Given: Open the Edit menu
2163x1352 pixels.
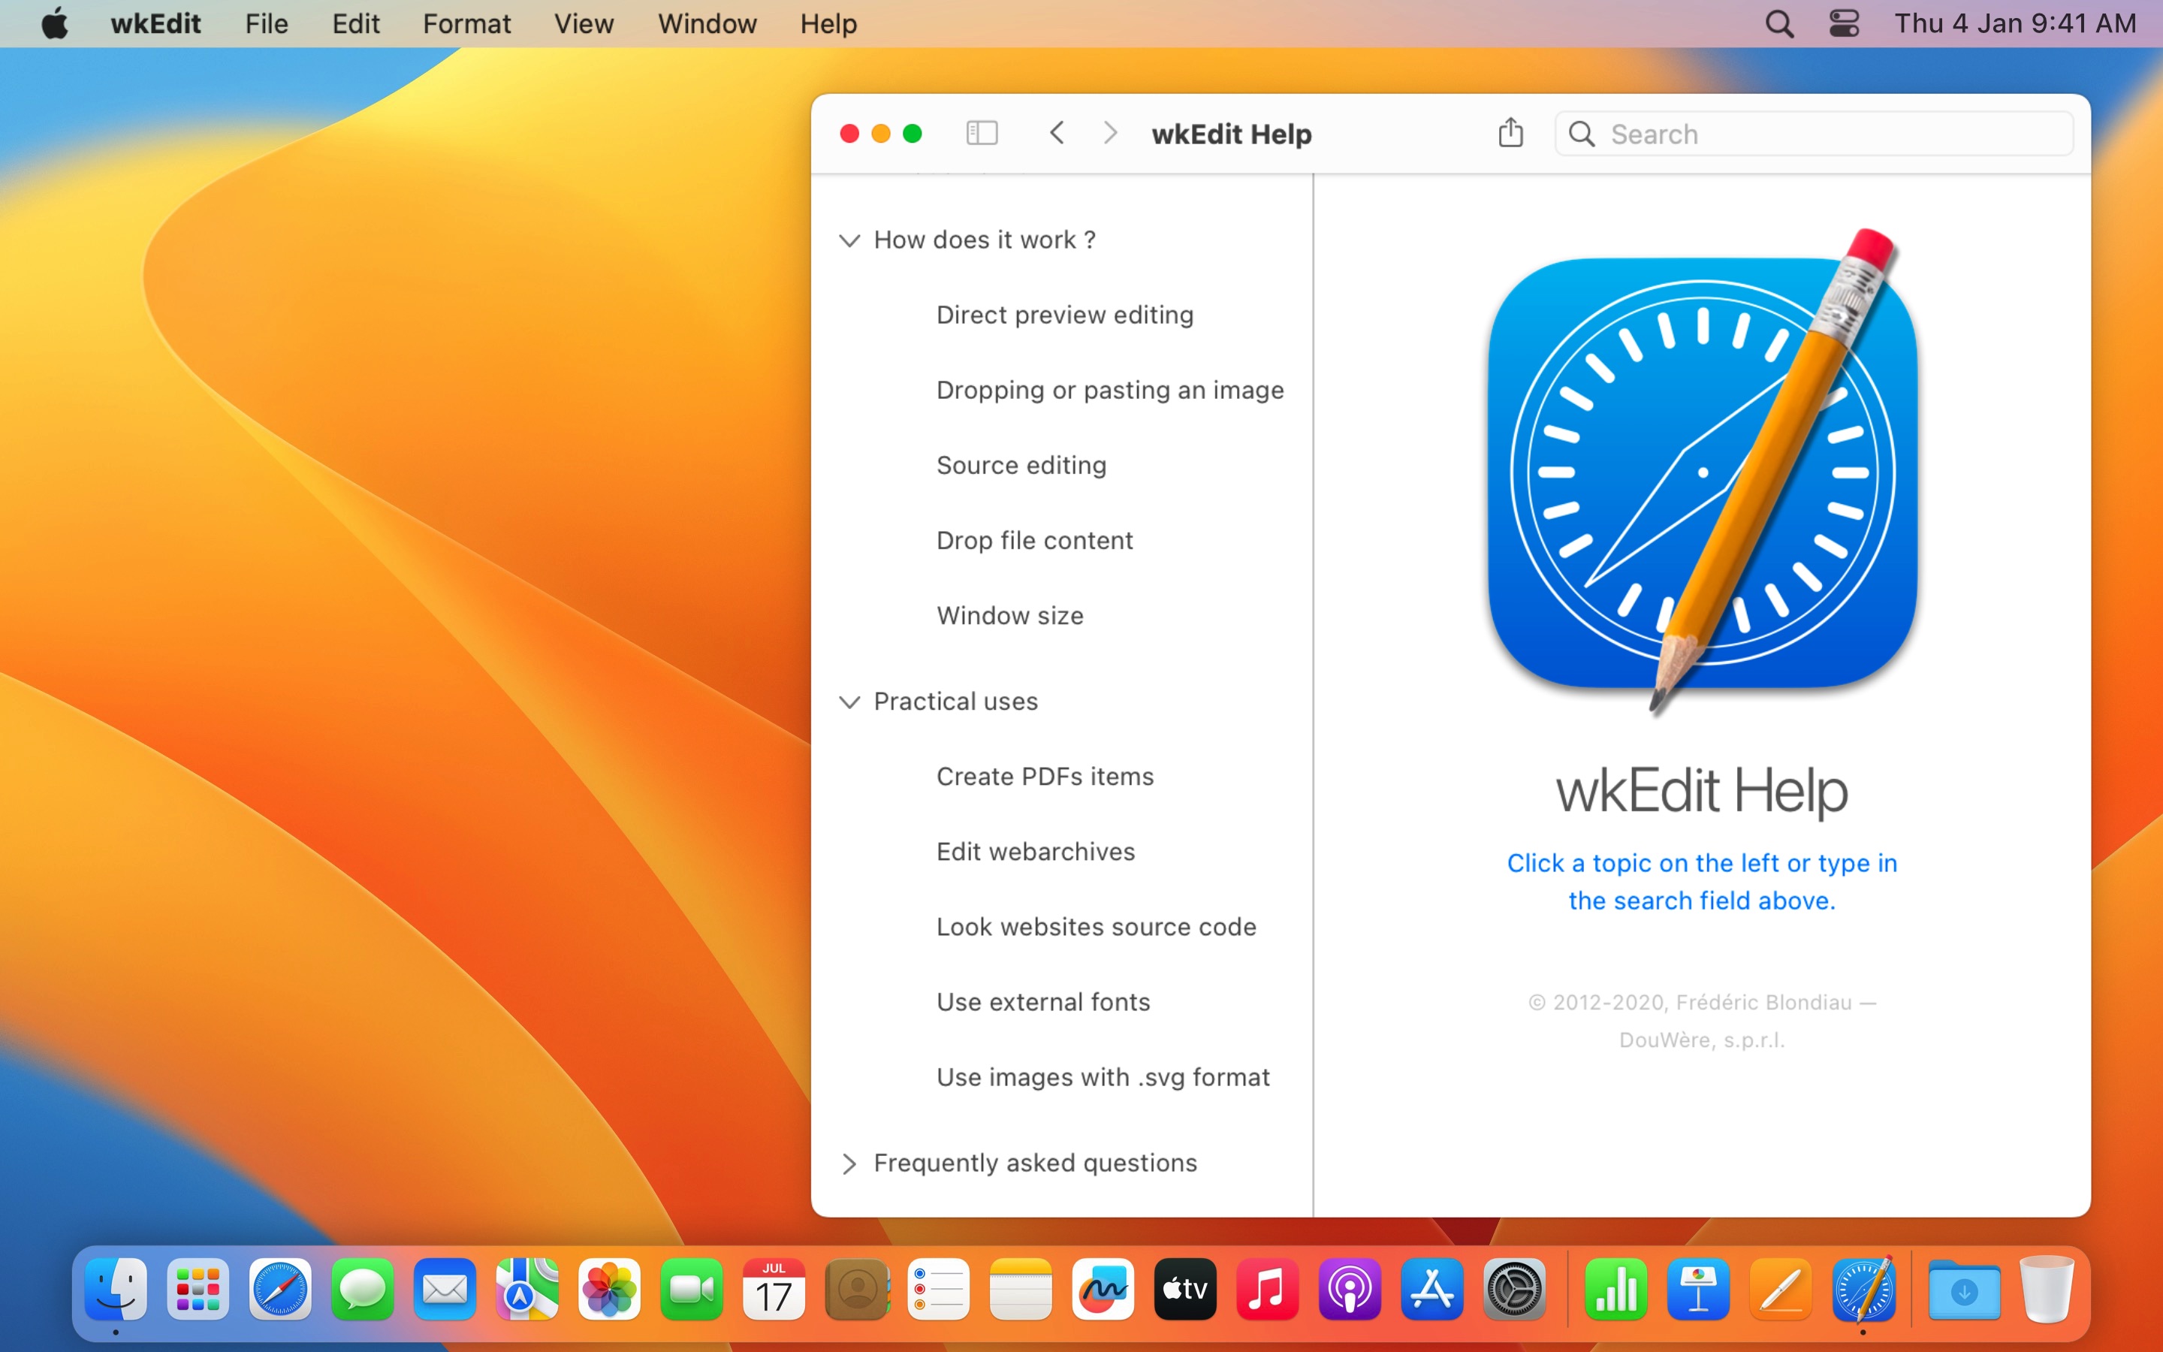Looking at the screenshot, I should (x=356, y=23).
